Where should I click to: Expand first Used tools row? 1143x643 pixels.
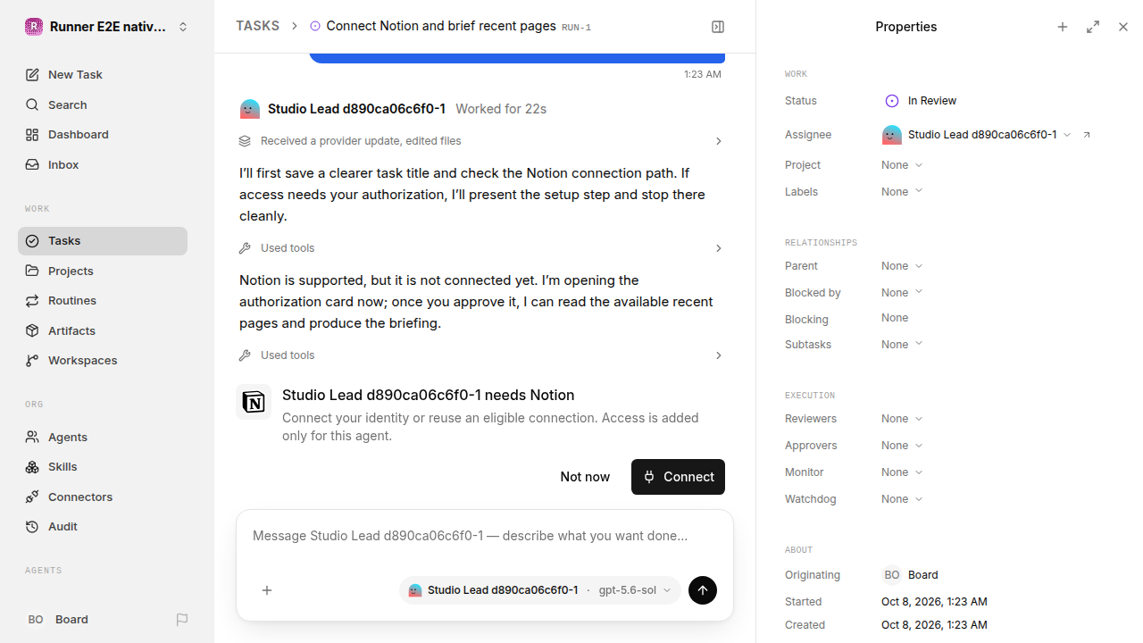(481, 248)
